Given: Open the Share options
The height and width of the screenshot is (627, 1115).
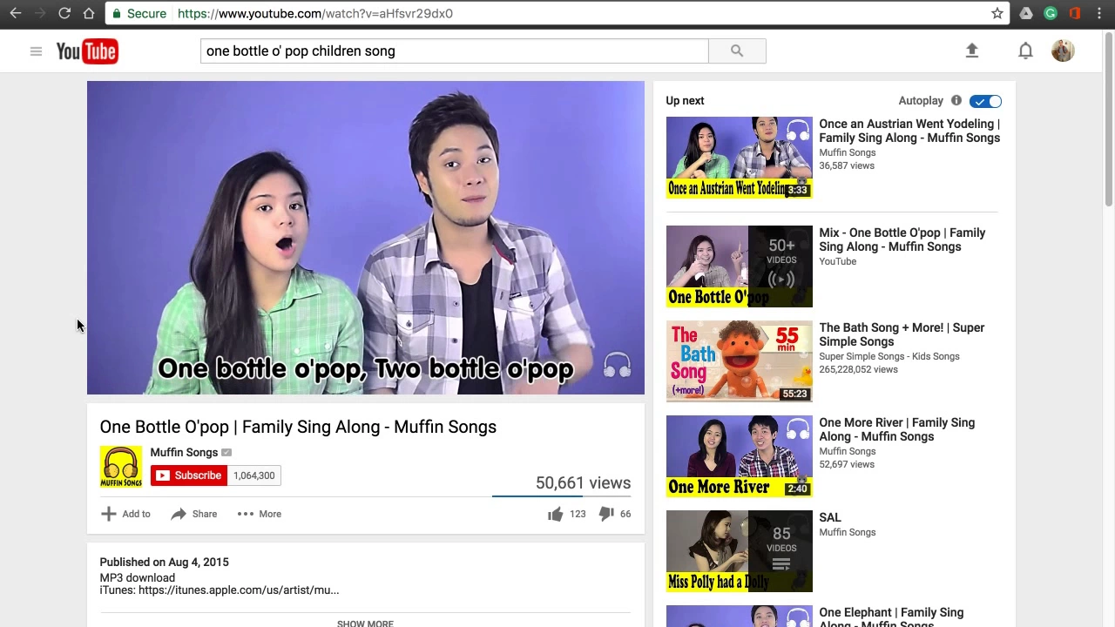Looking at the screenshot, I should tap(193, 514).
